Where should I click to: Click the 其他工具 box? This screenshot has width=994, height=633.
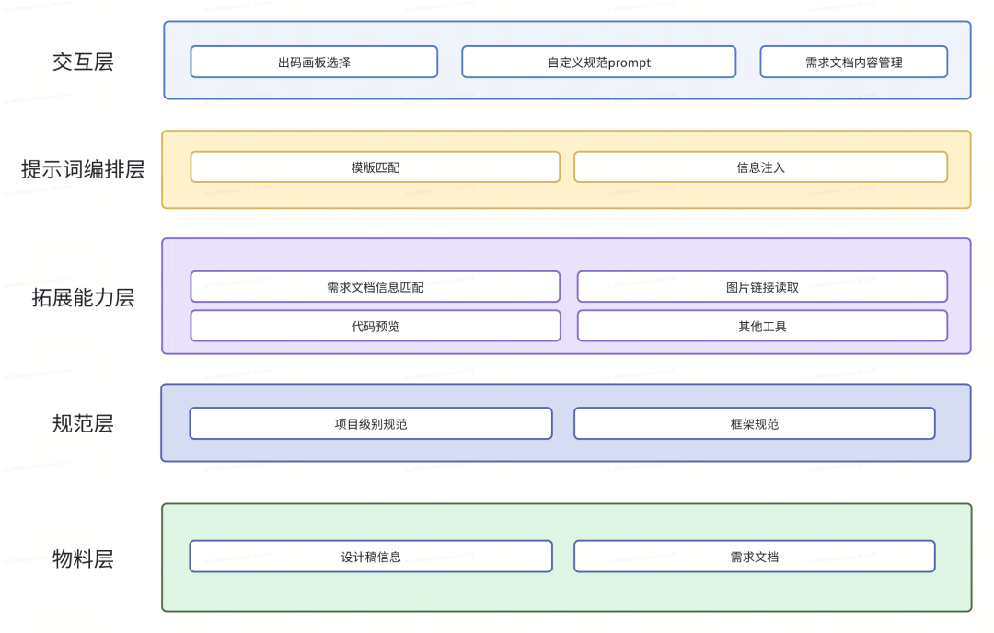click(762, 325)
